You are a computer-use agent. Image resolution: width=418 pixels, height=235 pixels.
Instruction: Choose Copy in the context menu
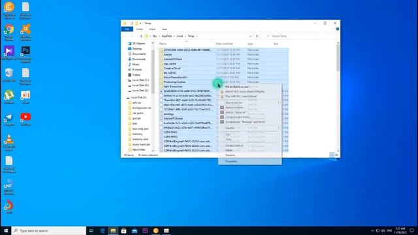[x=249, y=139]
